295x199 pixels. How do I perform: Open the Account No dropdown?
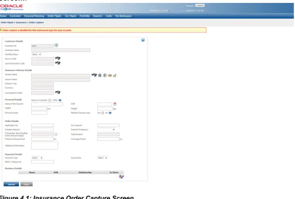102,158
